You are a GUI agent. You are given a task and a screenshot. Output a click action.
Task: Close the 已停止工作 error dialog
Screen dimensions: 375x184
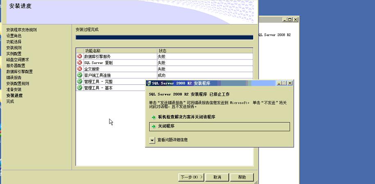pos(290,83)
